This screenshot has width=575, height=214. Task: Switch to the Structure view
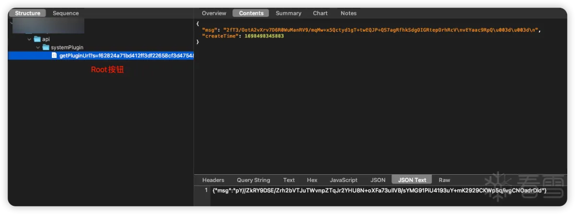click(x=27, y=13)
